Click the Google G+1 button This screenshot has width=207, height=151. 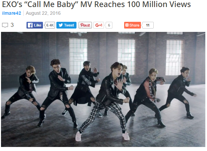pyautogui.click(x=99, y=25)
